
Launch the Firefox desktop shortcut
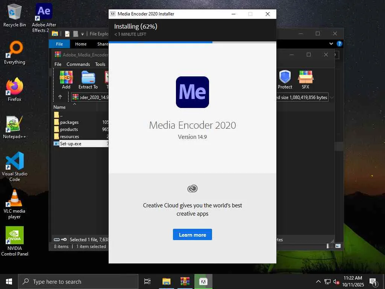point(15,90)
